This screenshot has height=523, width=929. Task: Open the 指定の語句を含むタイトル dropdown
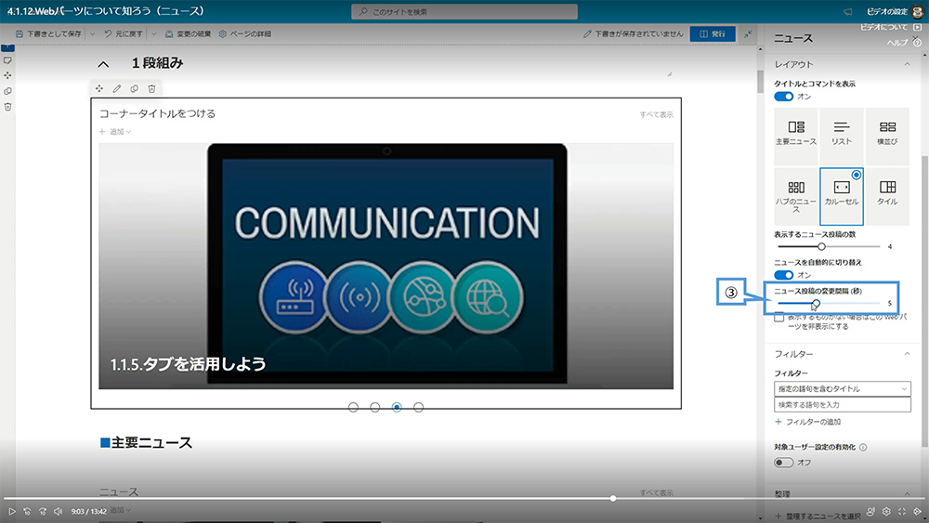842,388
